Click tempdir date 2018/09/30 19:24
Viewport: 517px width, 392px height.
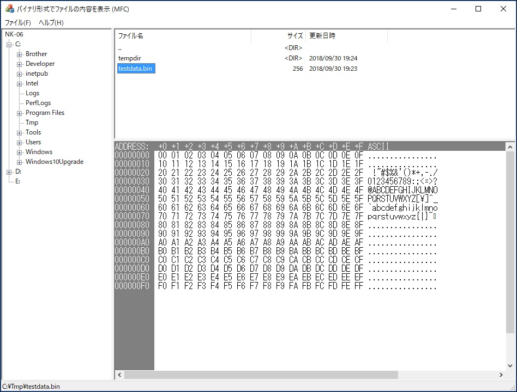[333, 58]
